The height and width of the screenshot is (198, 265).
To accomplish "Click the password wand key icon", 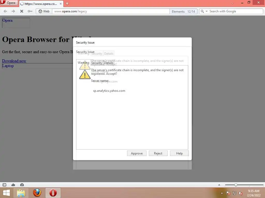I will point(30,11).
